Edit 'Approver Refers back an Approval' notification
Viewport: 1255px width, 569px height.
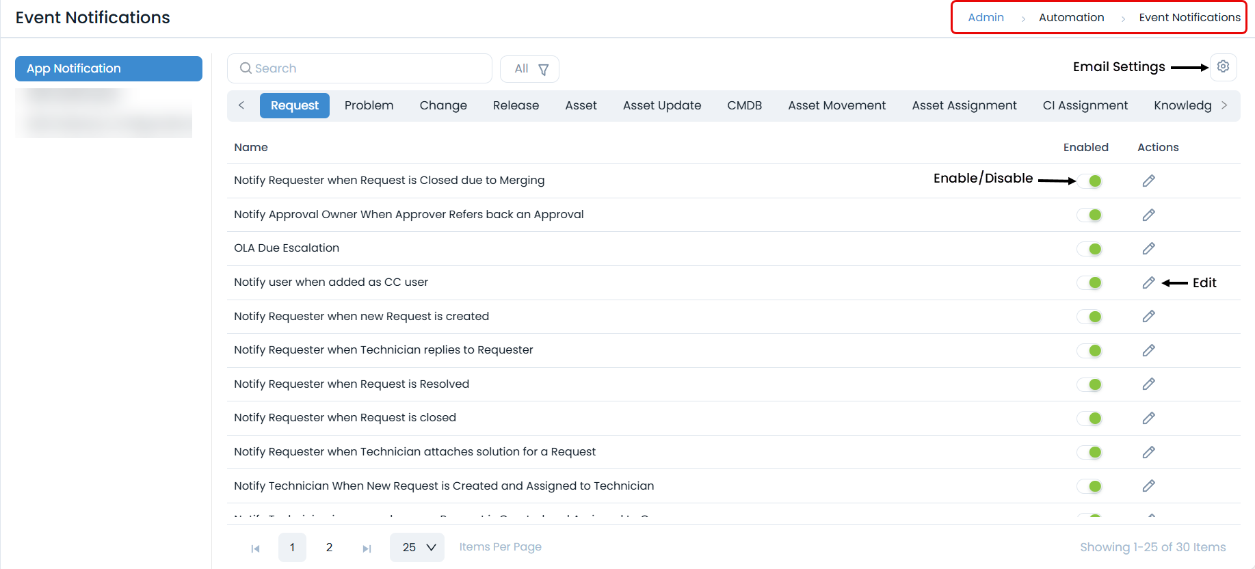pos(1148,215)
